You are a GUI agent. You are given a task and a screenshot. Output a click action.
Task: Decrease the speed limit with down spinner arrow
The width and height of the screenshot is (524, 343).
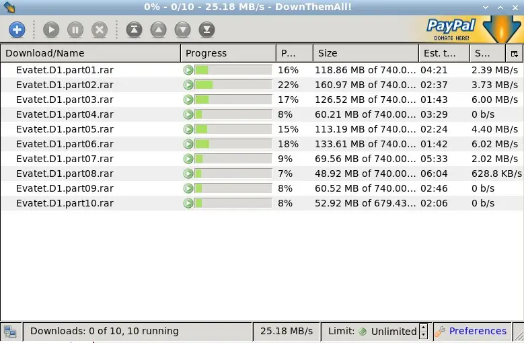[x=423, y=335]
